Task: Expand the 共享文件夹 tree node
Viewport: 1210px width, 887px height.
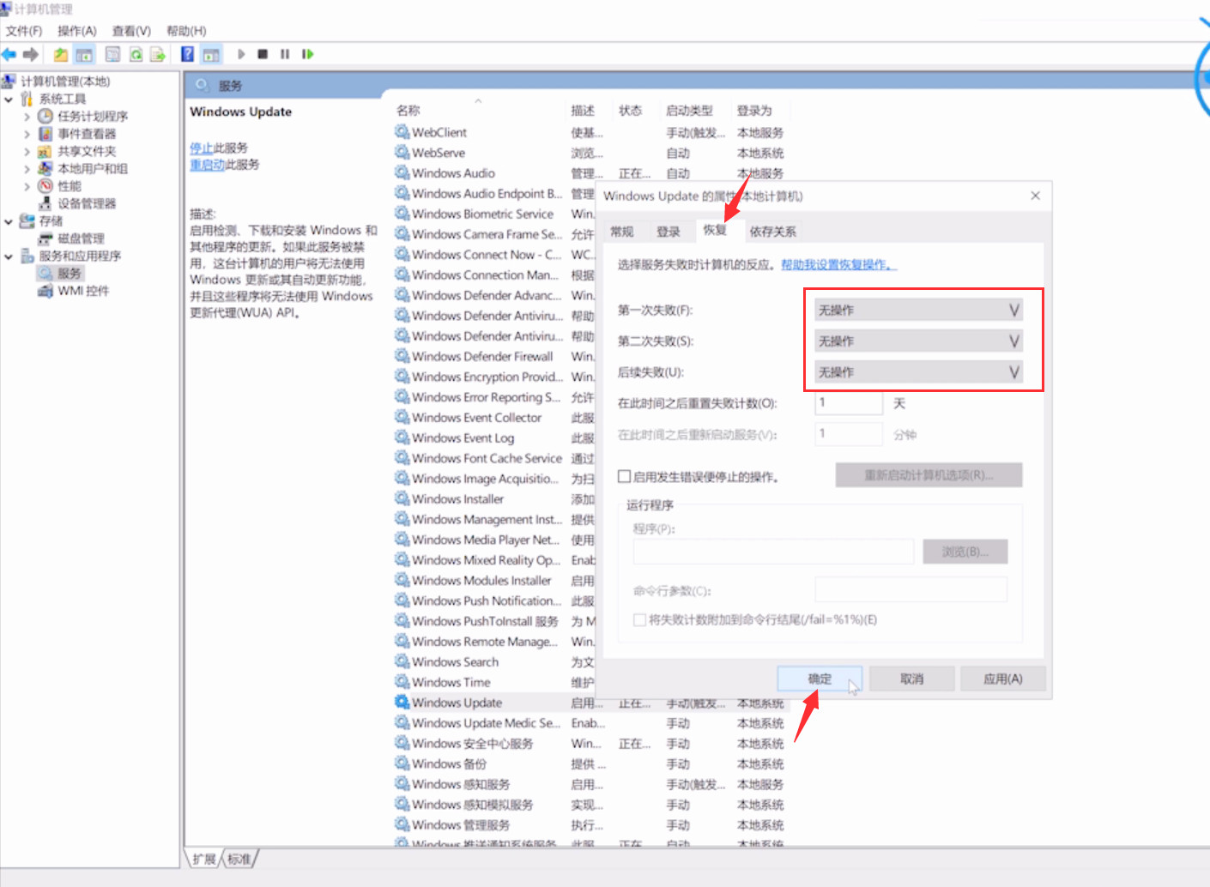Action: (x=27, y=152)
